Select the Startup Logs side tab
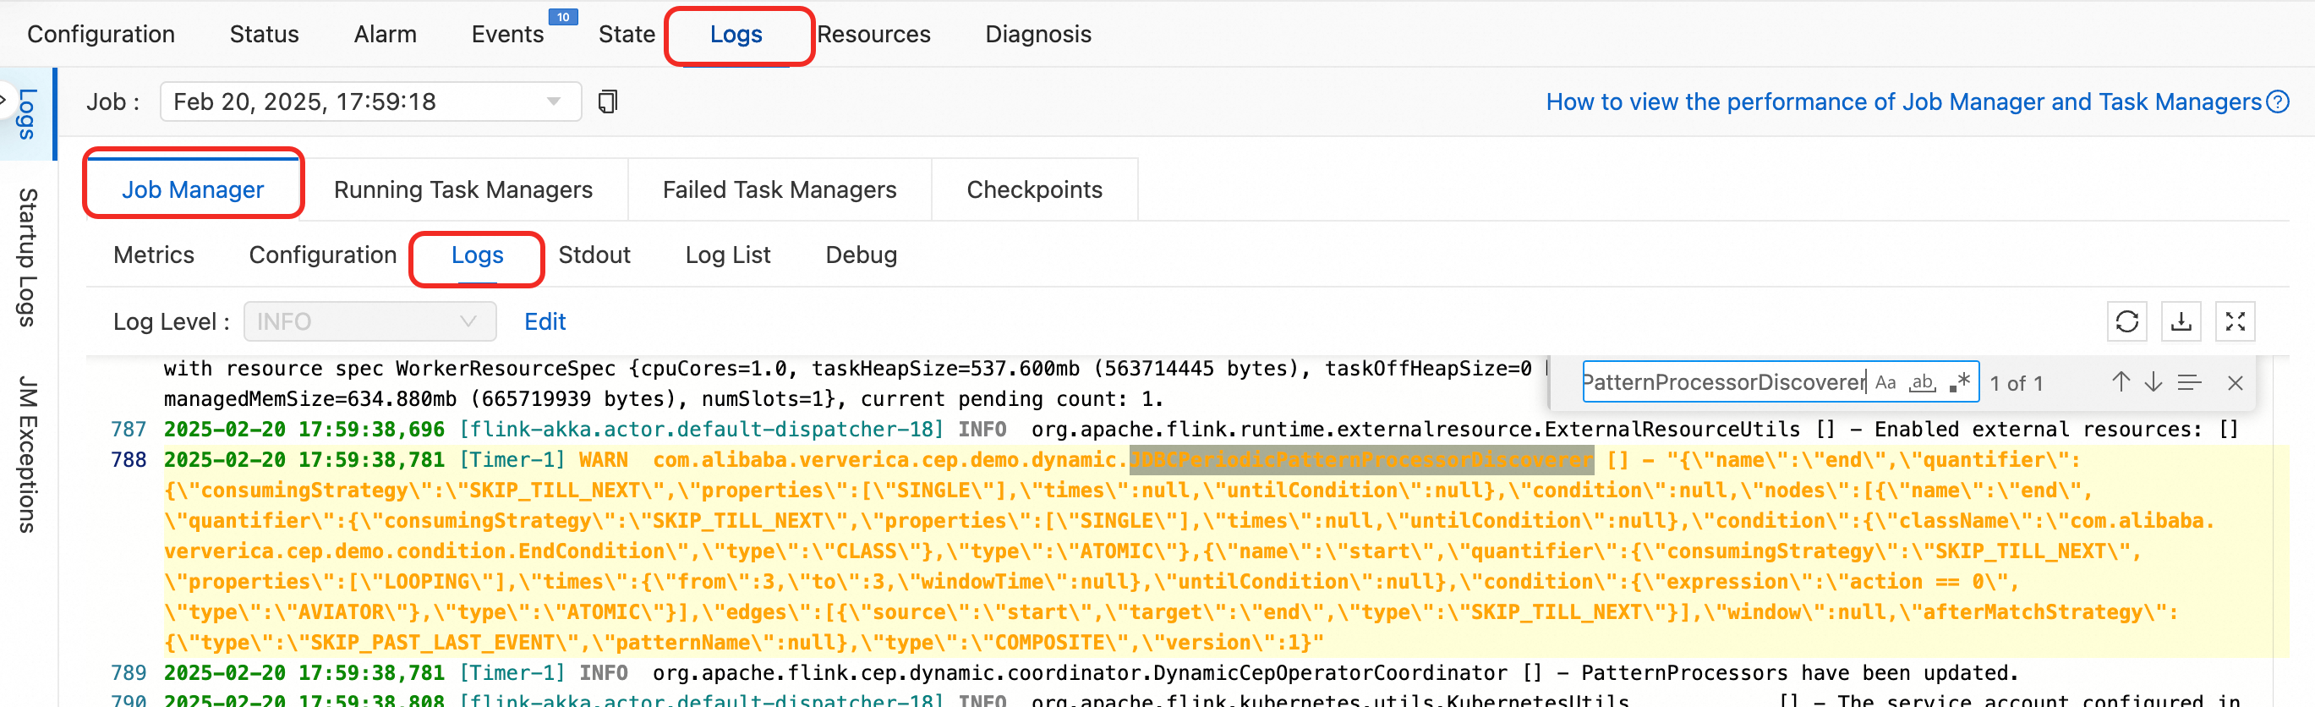The width and height of the screenshot is (2315, 707). point(28,258)
